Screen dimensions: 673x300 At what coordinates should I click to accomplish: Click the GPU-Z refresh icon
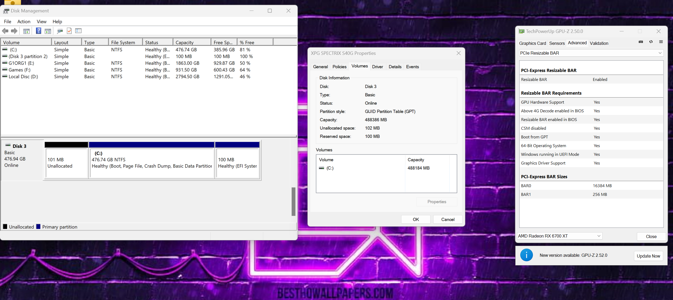pos(651,42)
